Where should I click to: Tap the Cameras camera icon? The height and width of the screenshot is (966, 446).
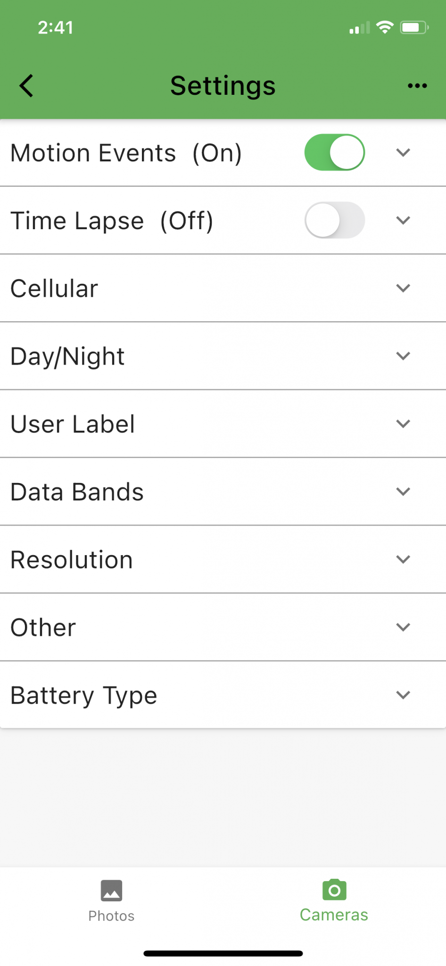coord(334,890)
